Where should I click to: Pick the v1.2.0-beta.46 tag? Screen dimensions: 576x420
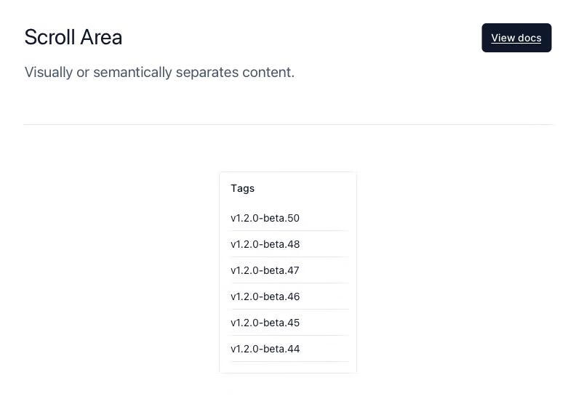265,296
